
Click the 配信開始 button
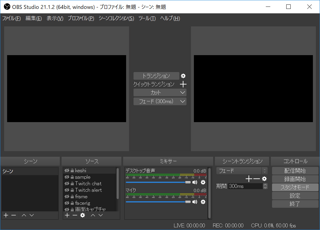pyautogui.click(x=295, y=171)
